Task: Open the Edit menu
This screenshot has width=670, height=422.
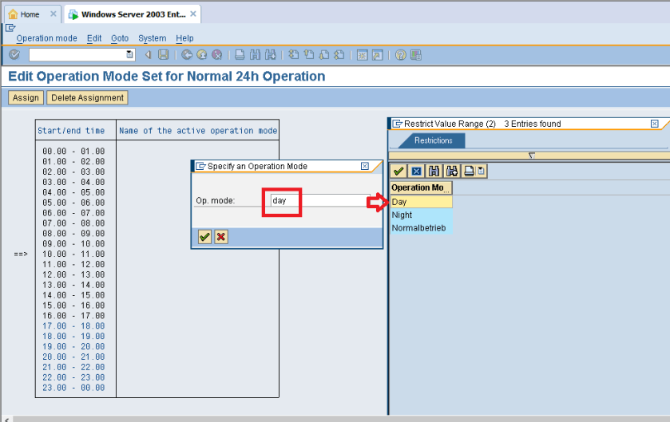Action: tap(94, 38)
